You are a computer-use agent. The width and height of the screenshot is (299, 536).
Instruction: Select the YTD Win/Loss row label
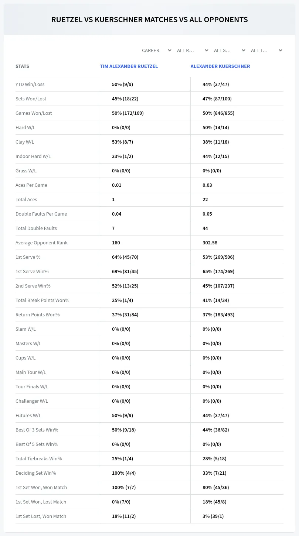[x=30, y=84]
